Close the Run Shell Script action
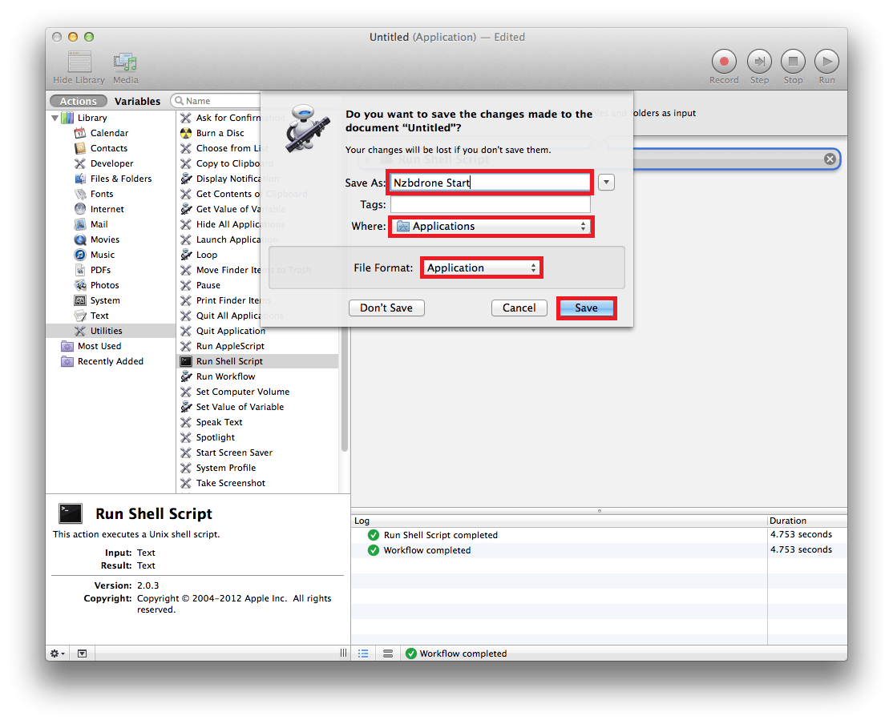893x724 pixels. pyautogui.click(x=830, y=159)
